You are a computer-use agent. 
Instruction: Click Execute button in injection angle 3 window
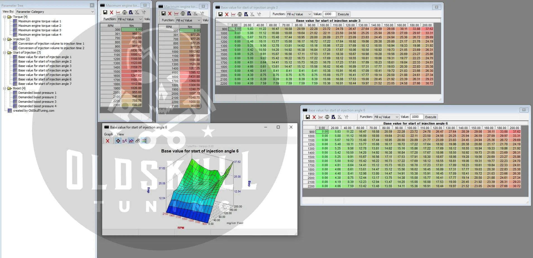pos(343,14)
